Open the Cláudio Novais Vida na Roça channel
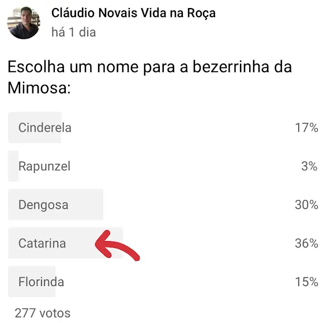This screenshot has height=323, width=323. (x=133, y=13)
